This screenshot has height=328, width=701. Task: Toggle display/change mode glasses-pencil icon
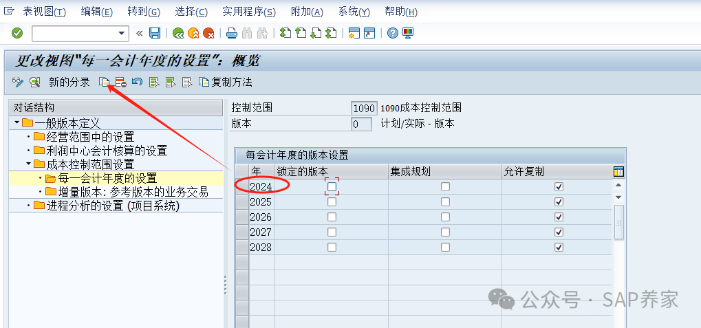[18, 82]
